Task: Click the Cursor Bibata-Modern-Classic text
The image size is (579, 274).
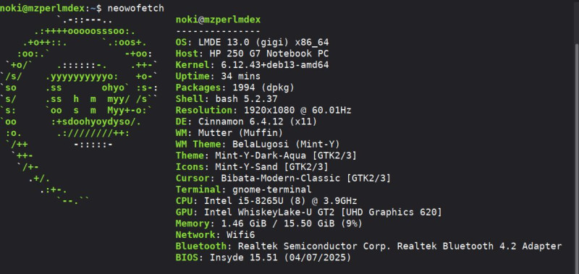Action: (x=283, y=178)
